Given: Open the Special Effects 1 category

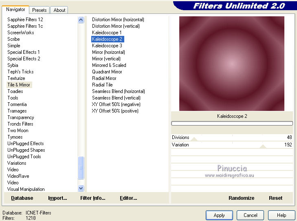Looking at the screenshot, I should (24, 52).
